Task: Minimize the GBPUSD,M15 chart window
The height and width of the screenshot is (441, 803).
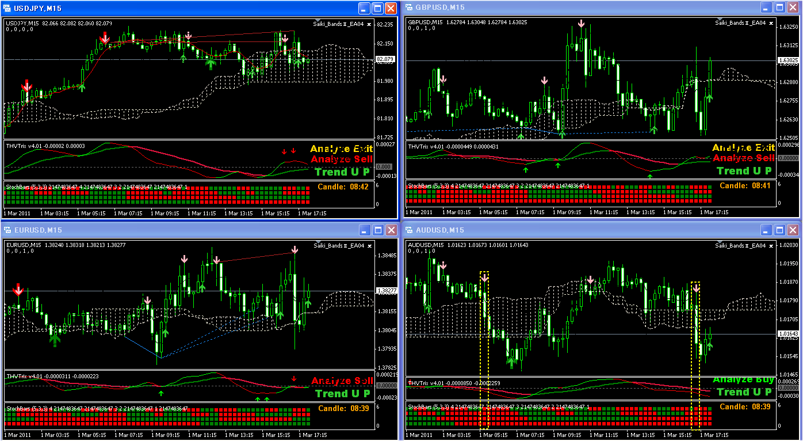Action: point(766,7)
